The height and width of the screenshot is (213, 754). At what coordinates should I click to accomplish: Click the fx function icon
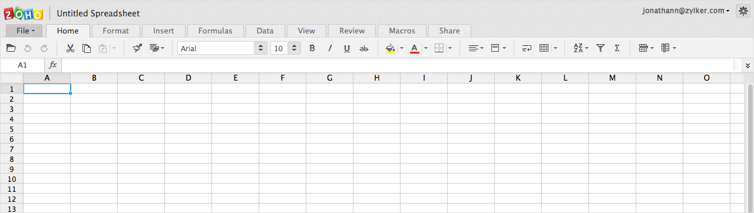52,65
